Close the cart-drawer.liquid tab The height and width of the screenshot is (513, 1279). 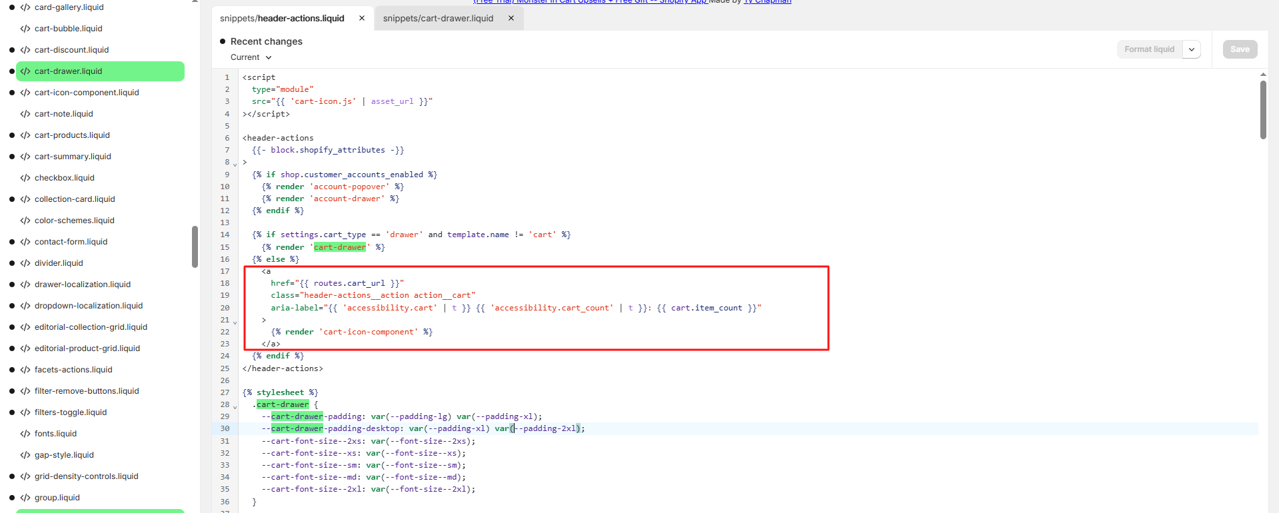click(511, 19)
